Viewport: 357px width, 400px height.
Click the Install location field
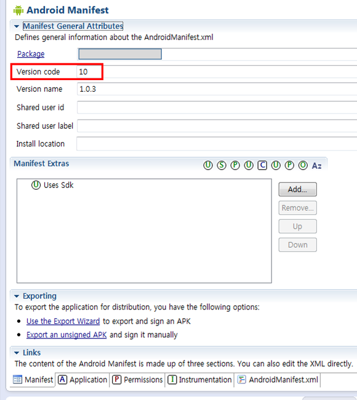click(x=217, y=144)
